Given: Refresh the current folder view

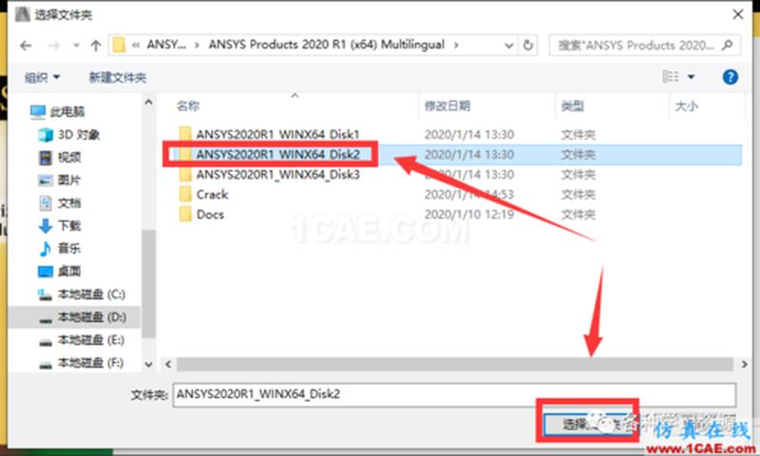Looking at the screenshot, I should point(527,46).
